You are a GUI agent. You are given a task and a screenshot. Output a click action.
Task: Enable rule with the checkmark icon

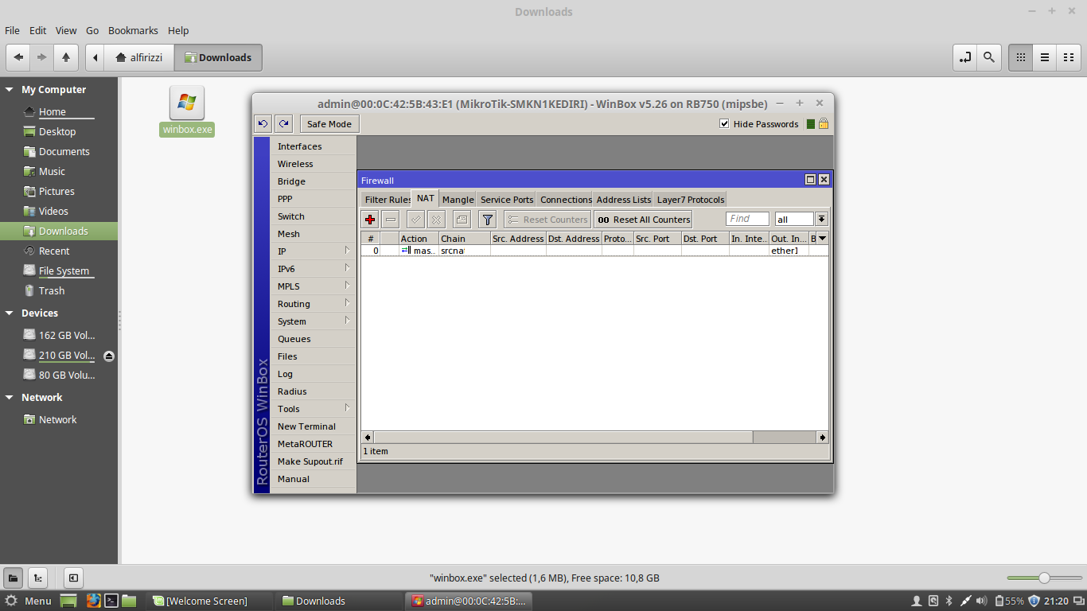pos(415,219)
